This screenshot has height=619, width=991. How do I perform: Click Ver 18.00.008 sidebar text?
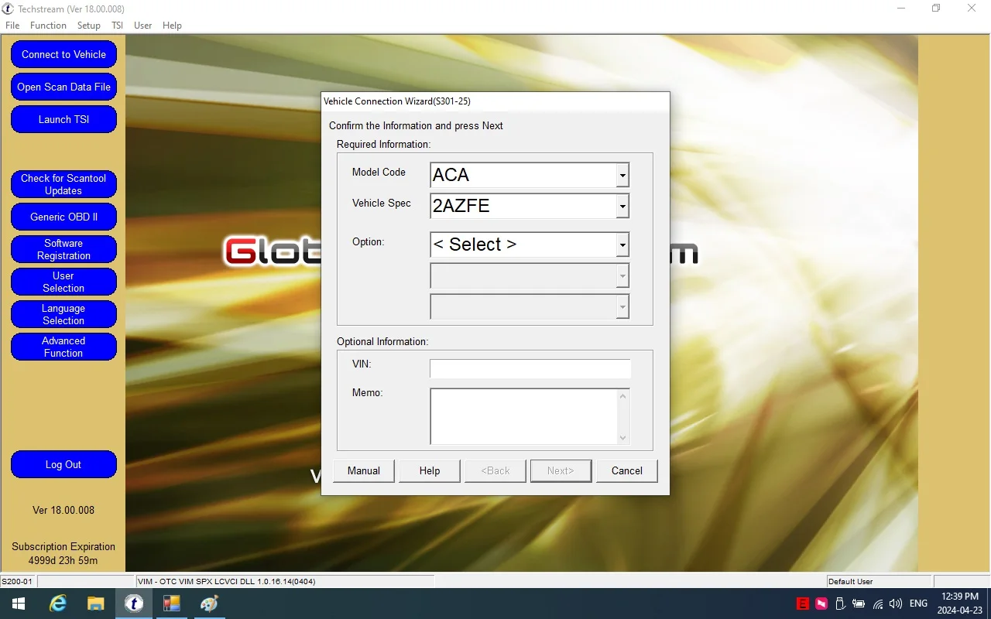pyautogui.click(x=63, y=510)
